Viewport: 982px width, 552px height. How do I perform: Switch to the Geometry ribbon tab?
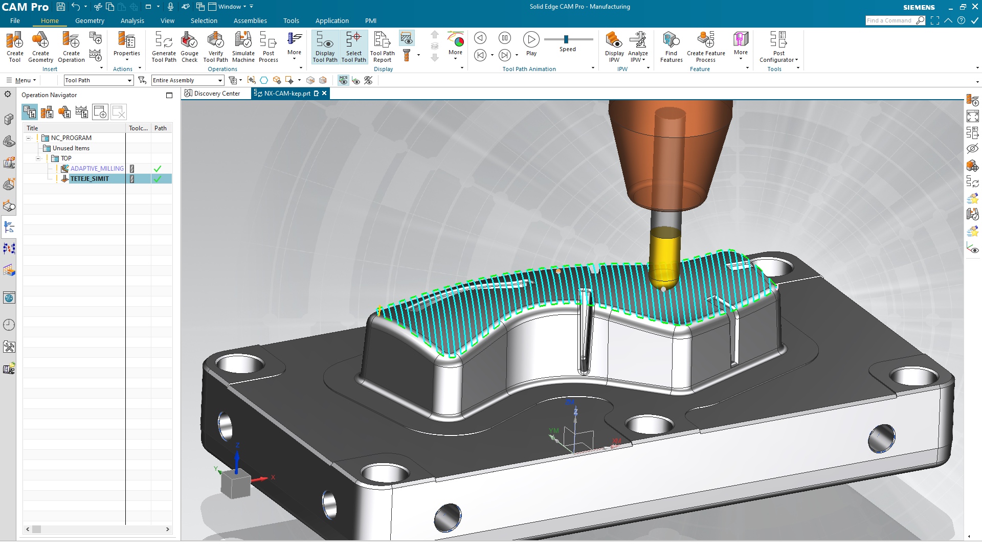pyautogui.click(x=90, y=21)
